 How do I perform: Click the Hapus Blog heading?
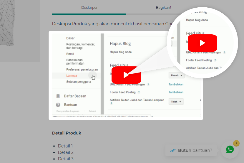tap(120, 44)
